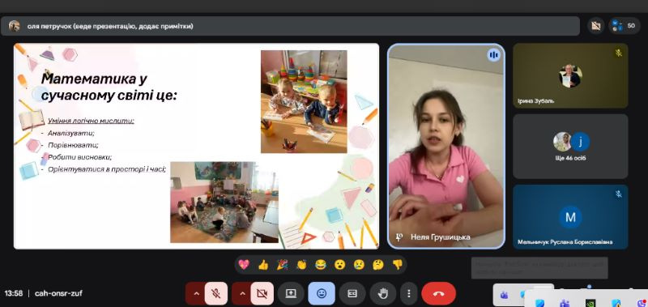
Task: Send the thumbs up reaction
Action: (x=263, y=264)
